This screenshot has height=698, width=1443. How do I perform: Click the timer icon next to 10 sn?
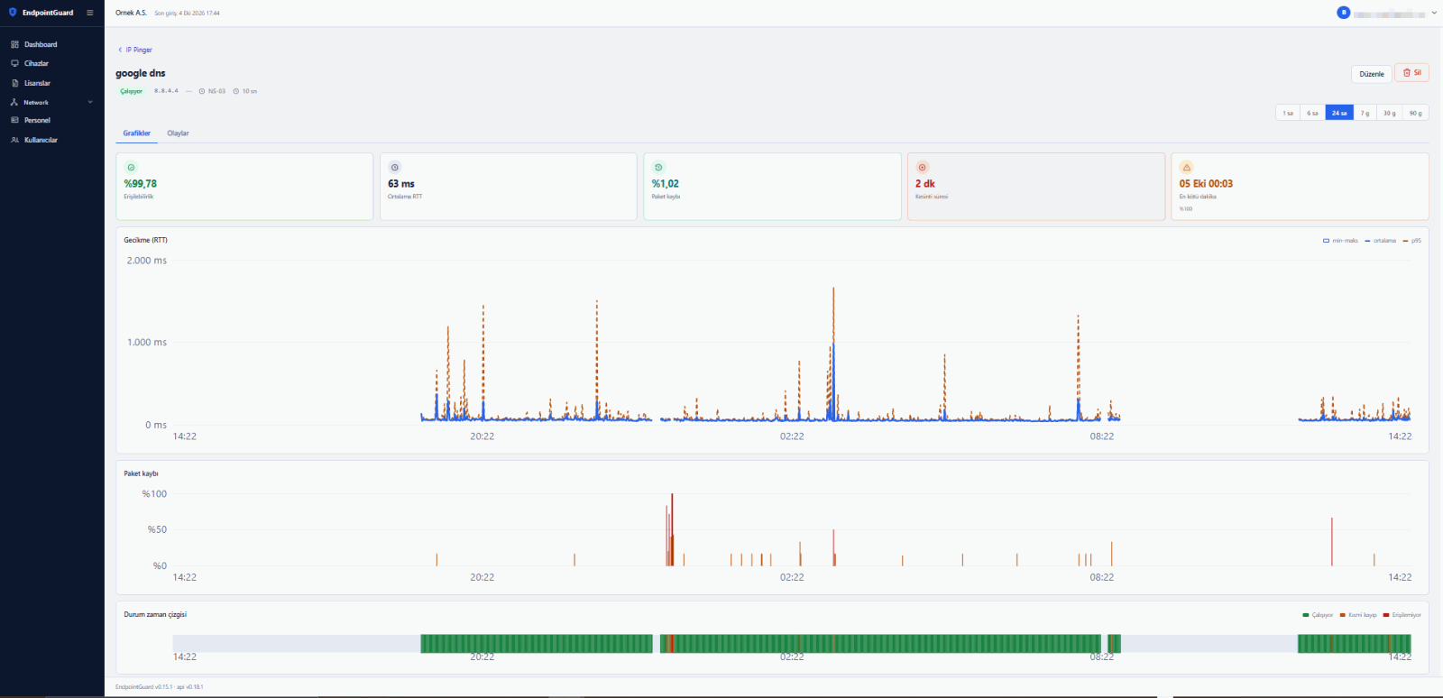coord(236,91)
